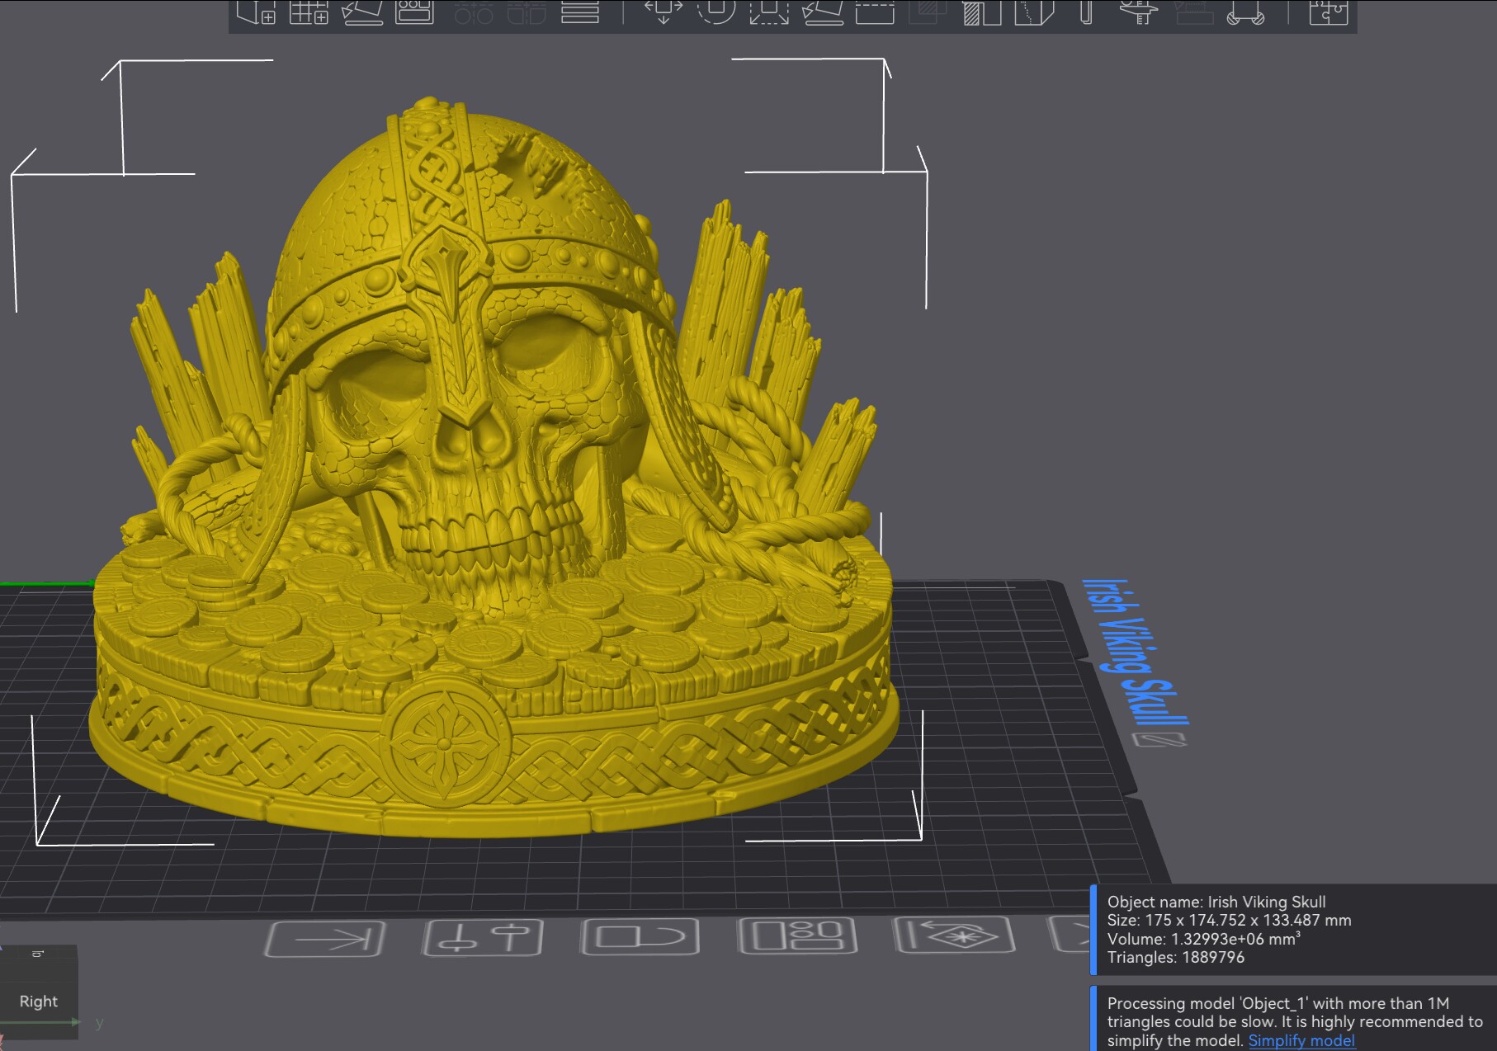Add a new plate with grid-plus icon
Screen dimensions: 1497x1051
(309, 12)
